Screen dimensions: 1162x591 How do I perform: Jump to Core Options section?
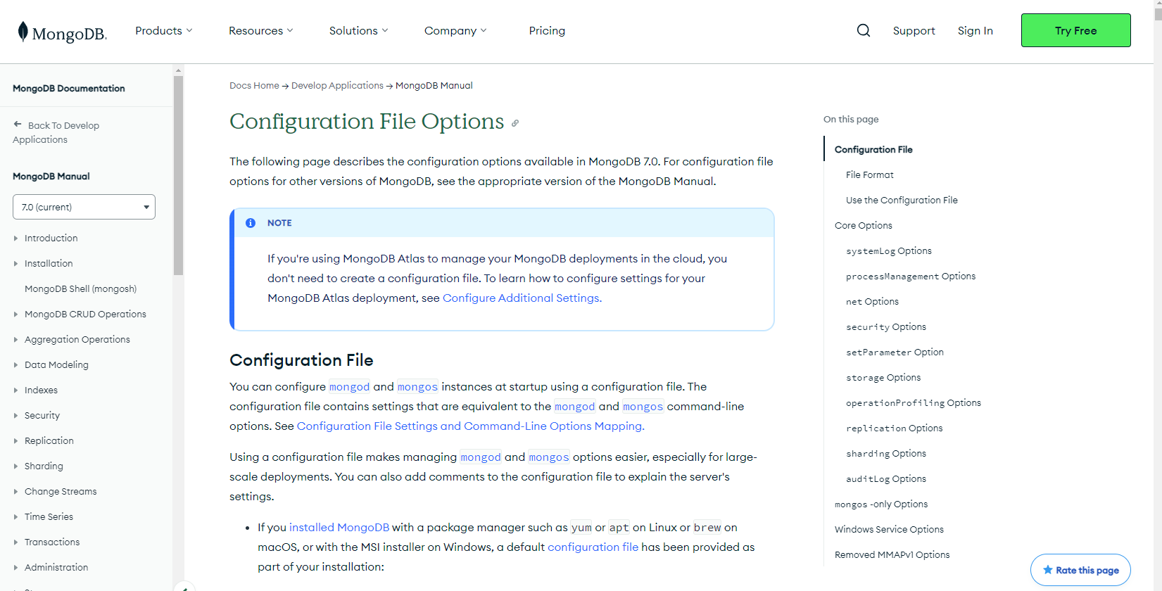864,226
